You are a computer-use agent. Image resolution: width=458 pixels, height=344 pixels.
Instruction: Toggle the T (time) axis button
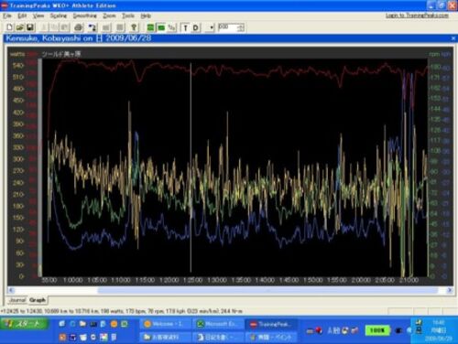click(185, 28)
